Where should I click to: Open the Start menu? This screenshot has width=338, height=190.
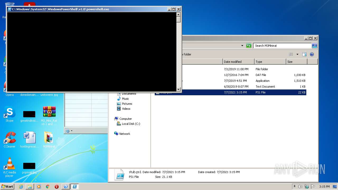tap(7, 186)
